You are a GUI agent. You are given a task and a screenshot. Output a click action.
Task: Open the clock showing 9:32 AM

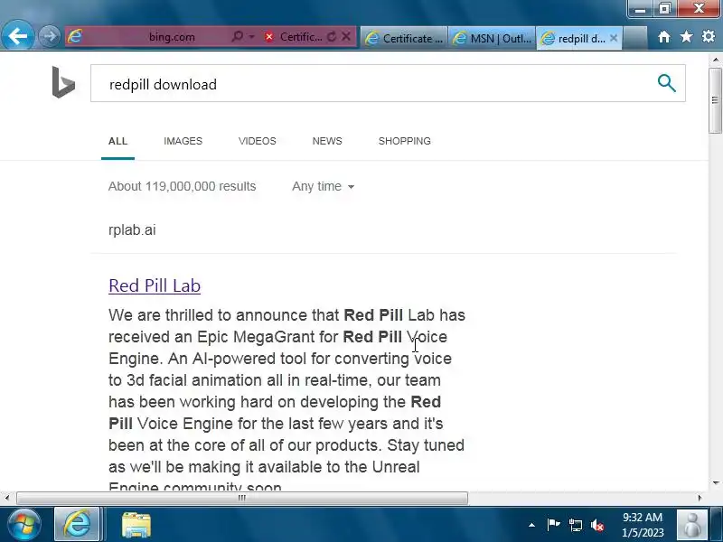tap(643, 525)
